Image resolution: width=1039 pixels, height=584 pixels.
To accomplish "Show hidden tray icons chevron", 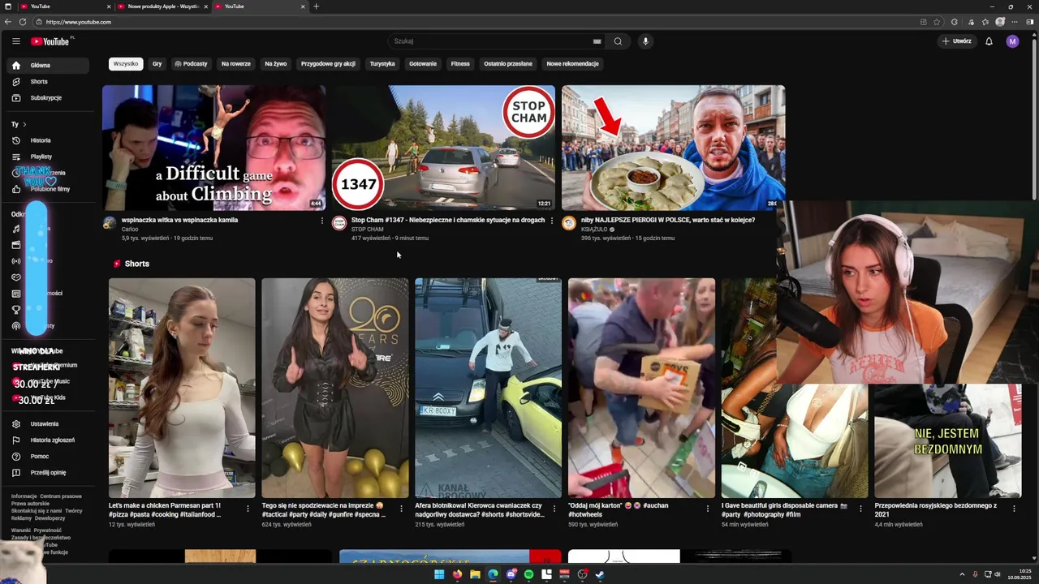I will tap(962, 574).
